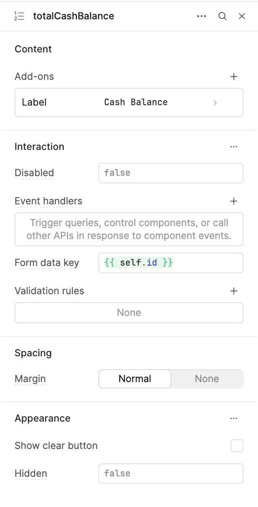Open Appearance section more options

coord(234,418)
